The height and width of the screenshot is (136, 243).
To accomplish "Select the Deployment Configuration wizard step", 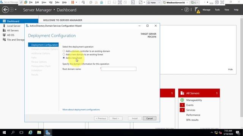I will point(43,45).
